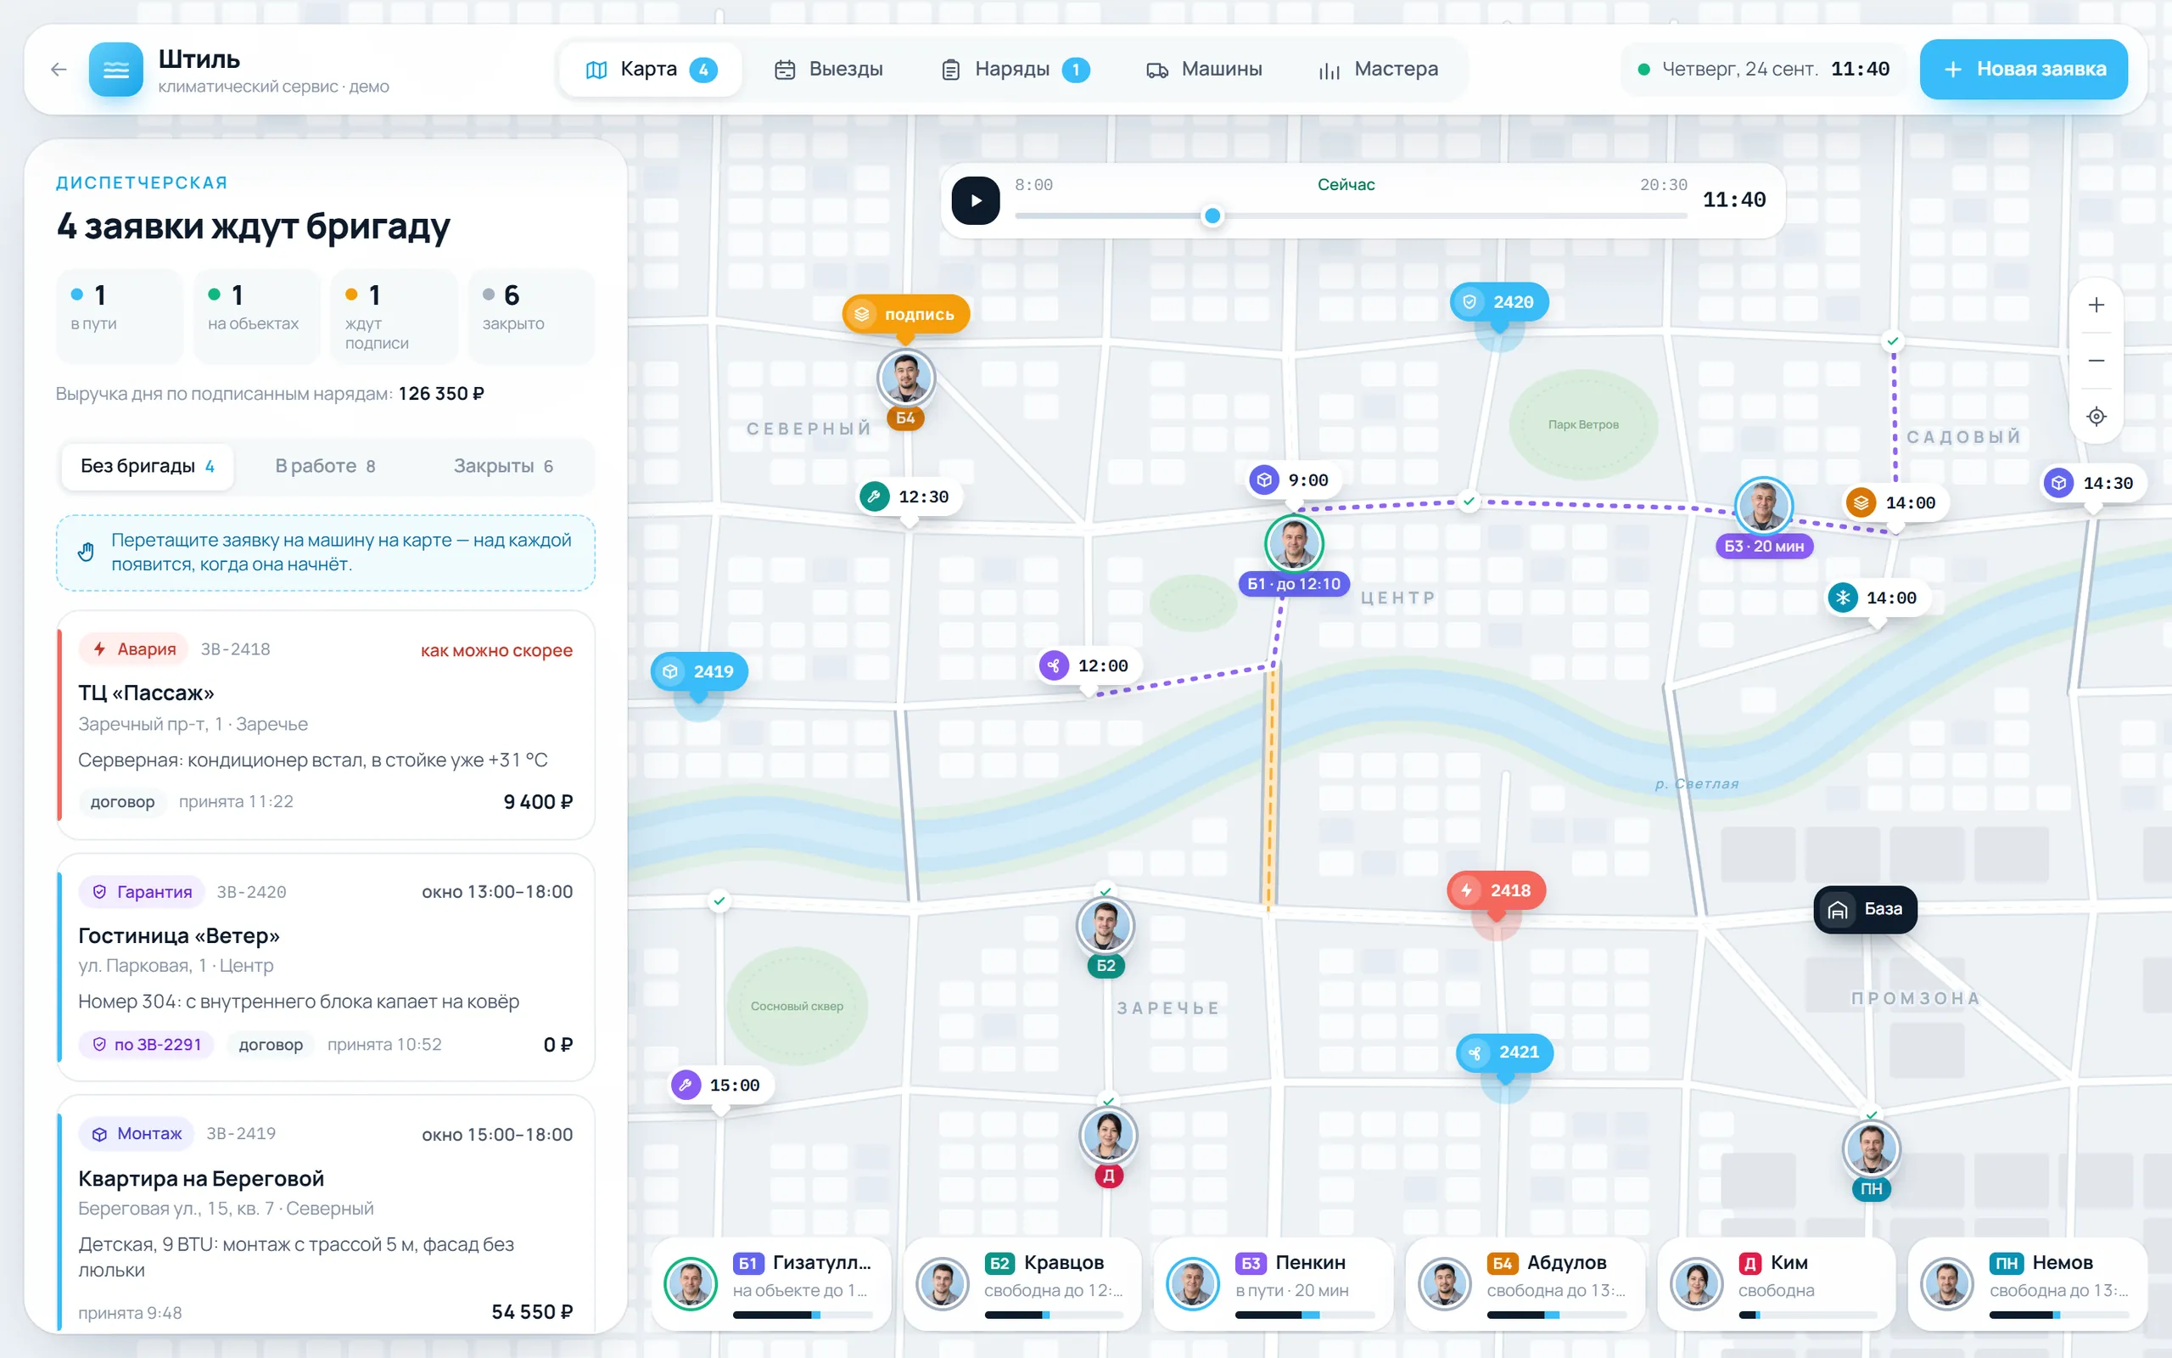The width and height of the screenshot is (2172, 1358).
Task: Open the Машины tab
Action: [1204, 69]
